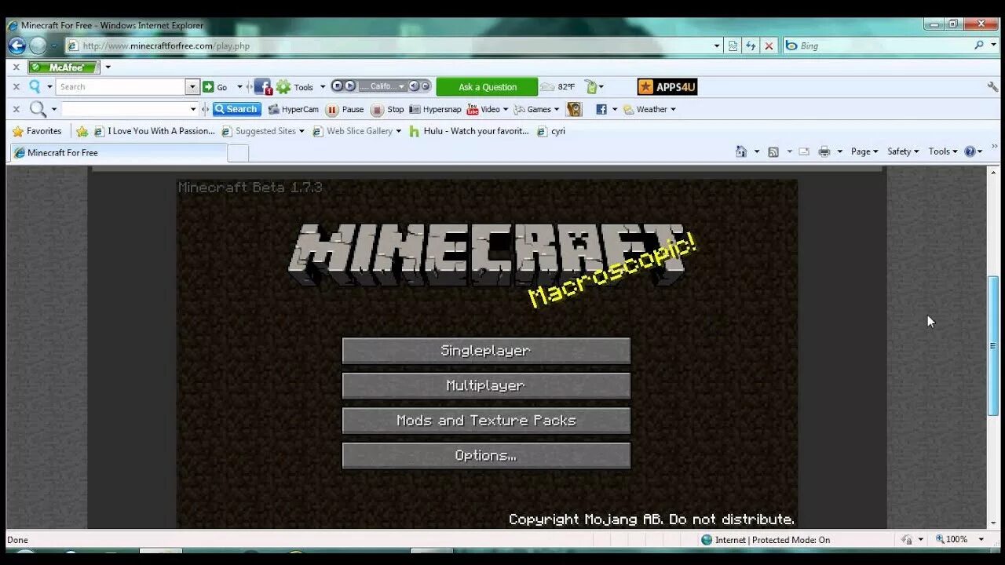The width and height of the screenshot is (1005, 565).
Task: Click the compatibility view page icon
Action: (733, 46)
